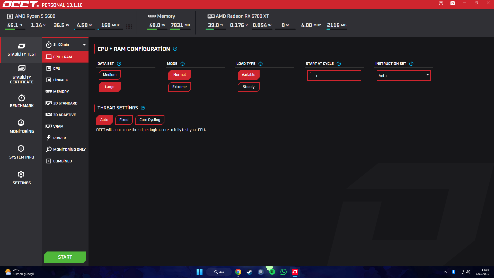Select Extreme mode option
The width and height of the screenshot is (494, 278).
tap(179, 87)
